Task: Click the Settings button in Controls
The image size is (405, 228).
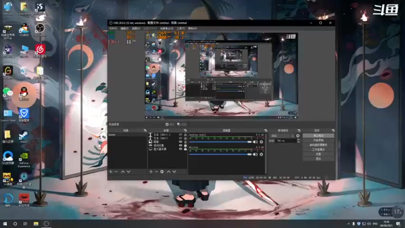Action: 318,155
